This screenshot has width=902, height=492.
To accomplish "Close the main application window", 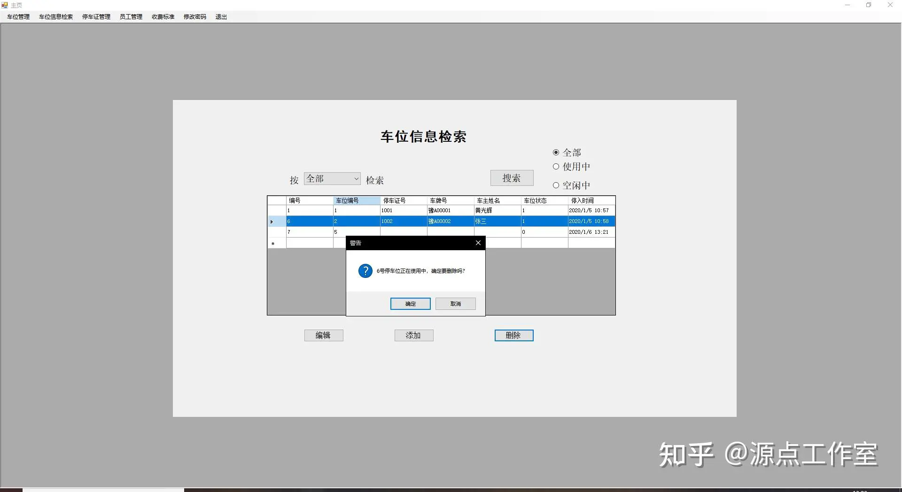I will tap(890, 5).
